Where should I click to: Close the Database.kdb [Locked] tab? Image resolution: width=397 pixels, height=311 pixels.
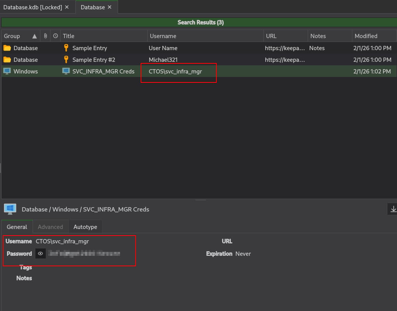(67, 7)
